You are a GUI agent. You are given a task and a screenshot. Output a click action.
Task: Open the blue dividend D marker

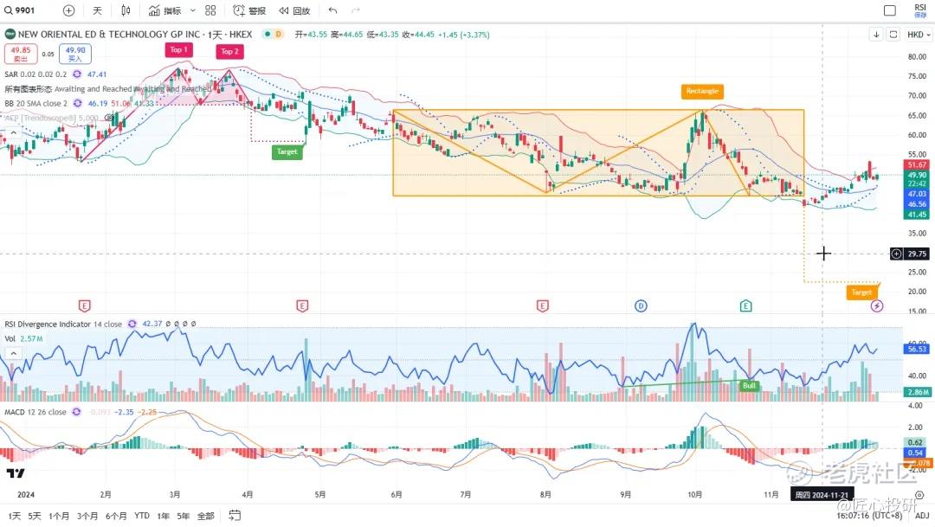coord(641,305)
